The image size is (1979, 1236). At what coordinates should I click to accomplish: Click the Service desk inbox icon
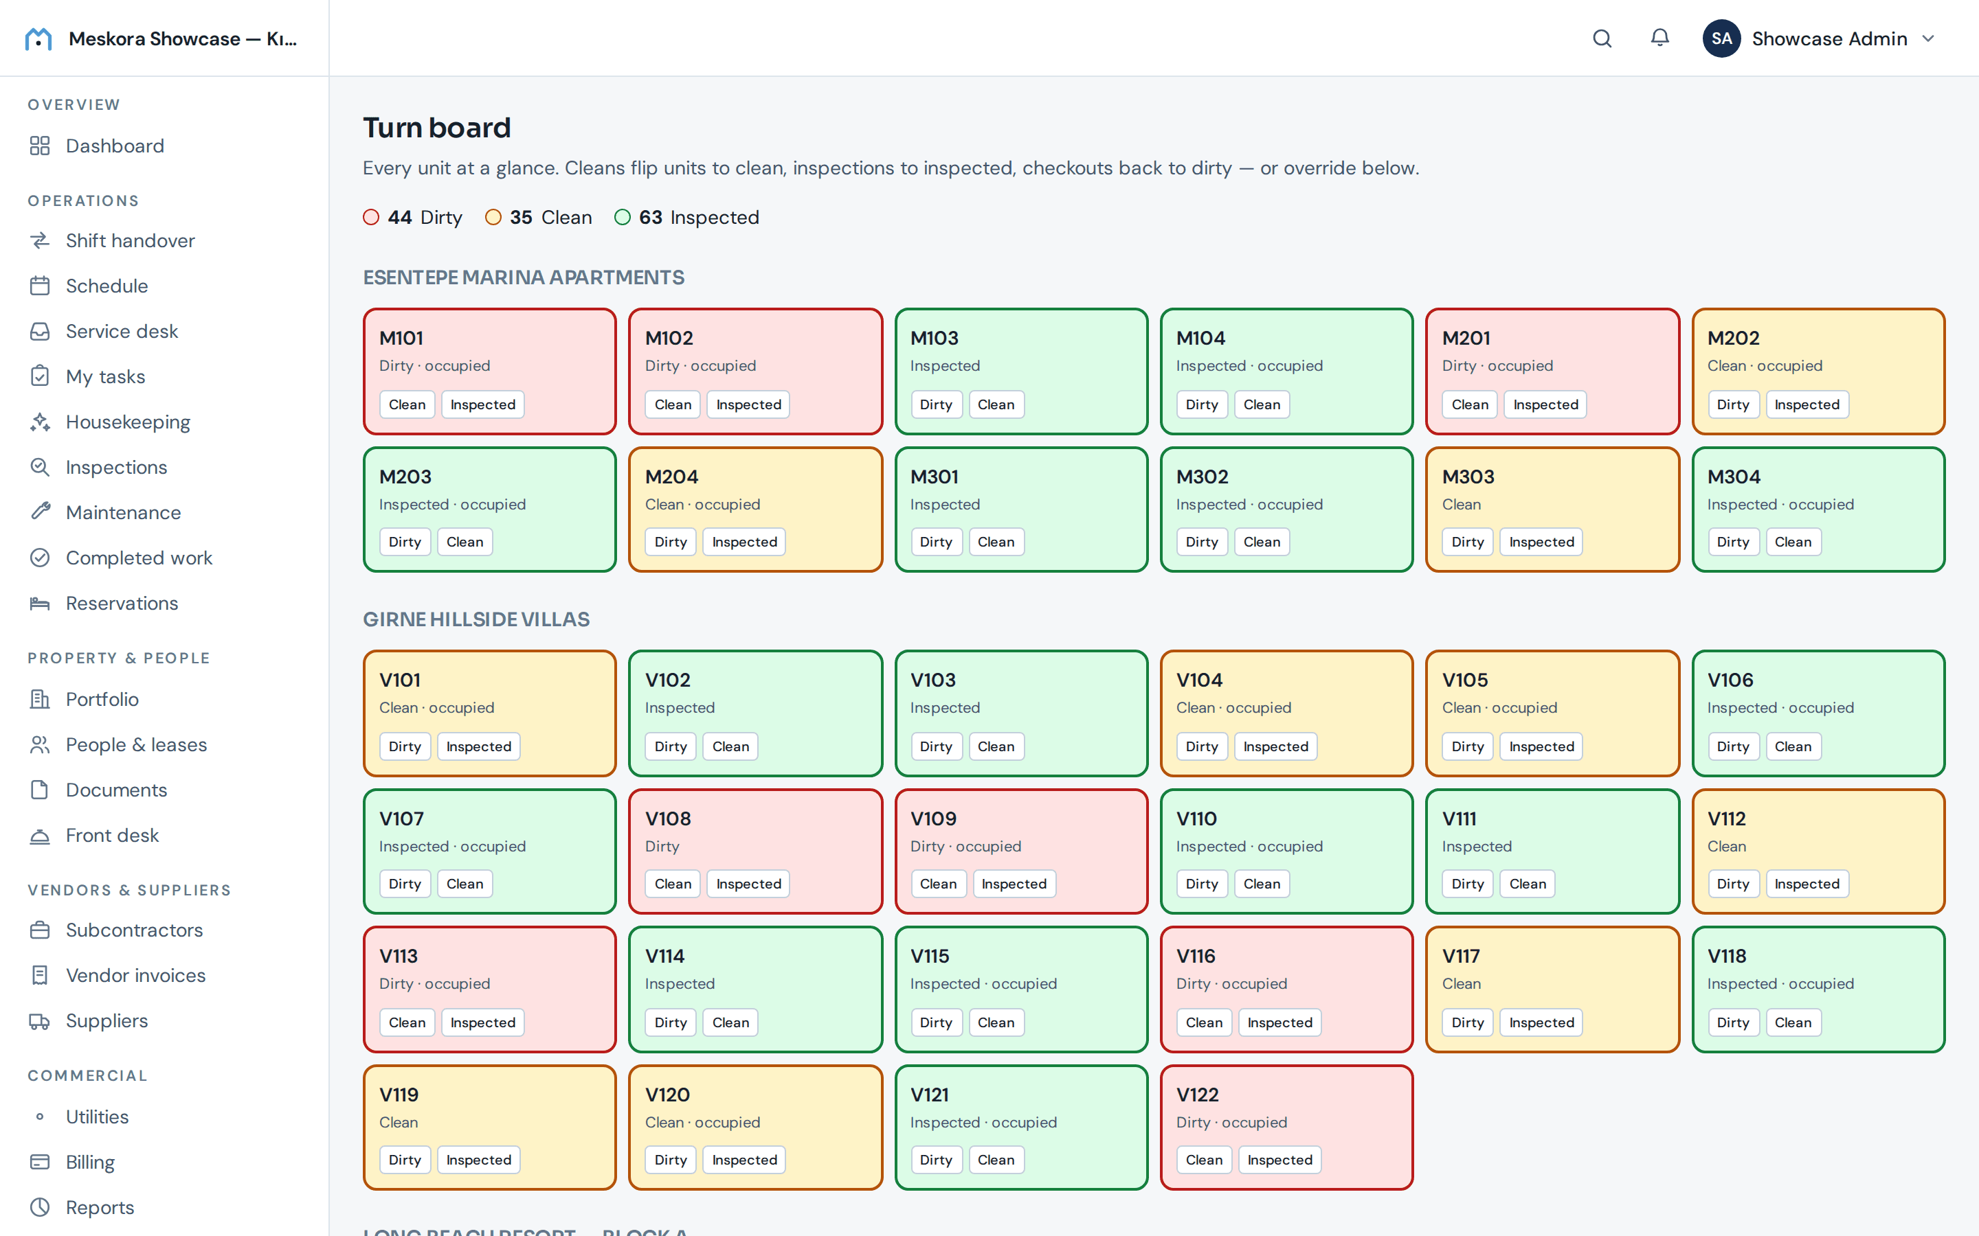point(39,331)
